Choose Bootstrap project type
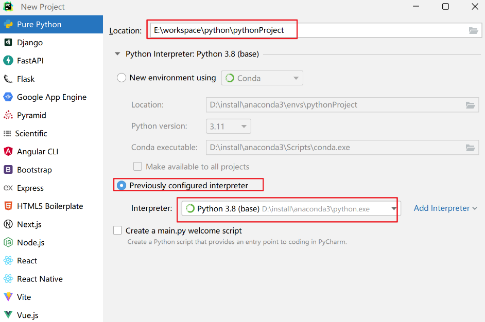Image resolution: width=485 pixels, height=322 pixels. pos(51,170)
